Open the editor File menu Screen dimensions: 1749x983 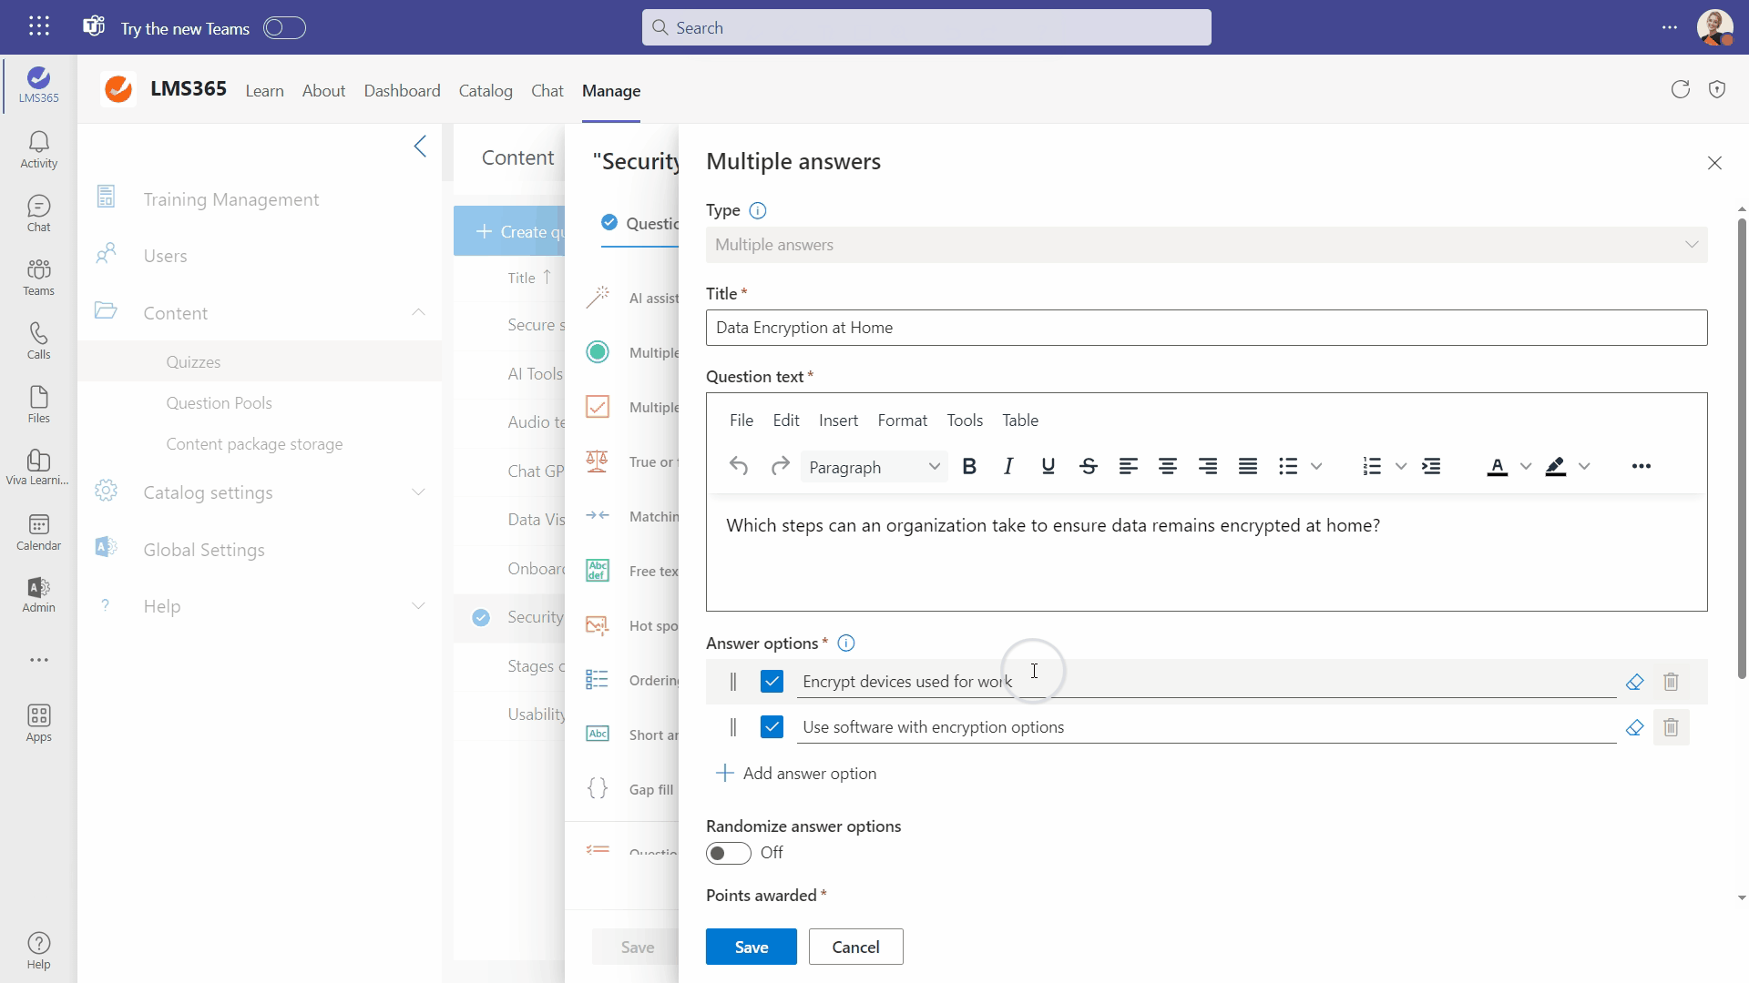tap(742, 421)
